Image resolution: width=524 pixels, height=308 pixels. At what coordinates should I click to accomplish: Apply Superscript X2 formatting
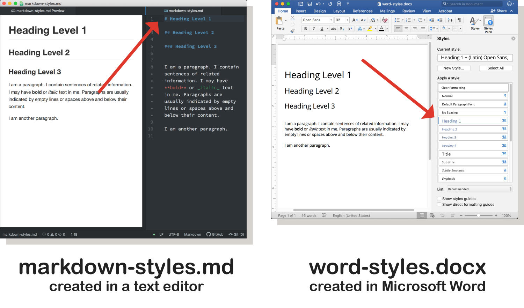click(x=350, y=29)
